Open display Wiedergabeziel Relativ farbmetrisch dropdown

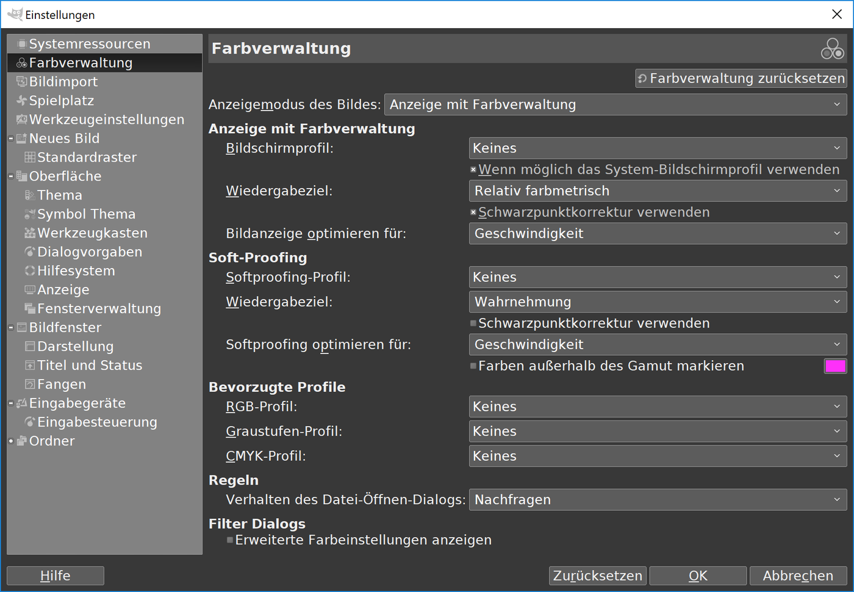point(658,191)
